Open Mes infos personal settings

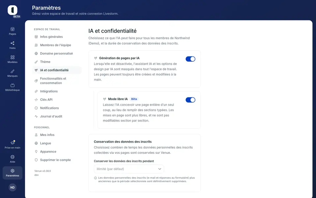coord(57,135)
